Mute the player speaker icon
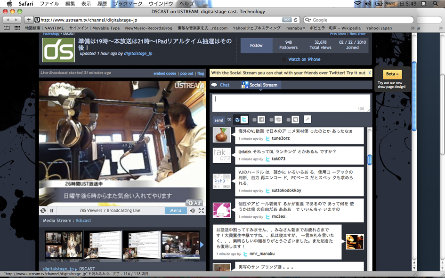 pos(193,211)
